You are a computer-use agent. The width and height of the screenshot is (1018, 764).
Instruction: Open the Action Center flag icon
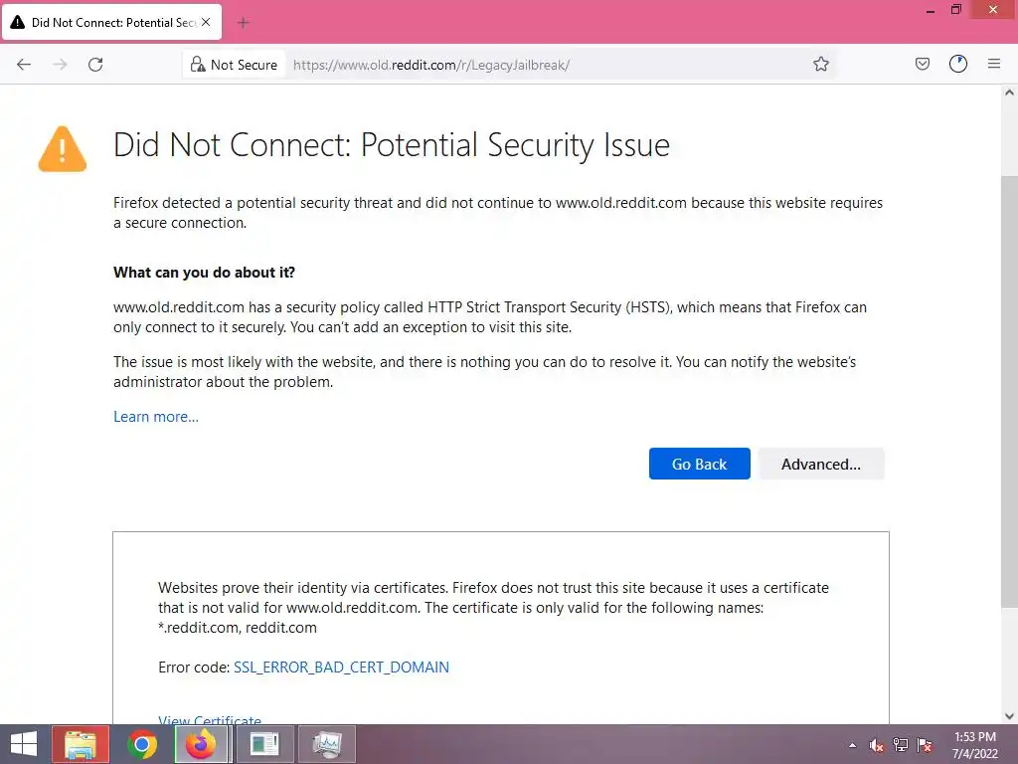pos(925,745)
